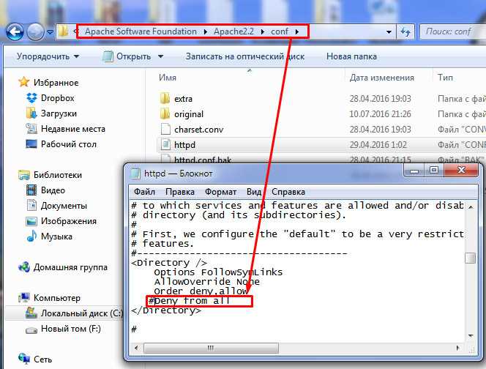Click the Explorer forward arrow button

pos(35,32)
